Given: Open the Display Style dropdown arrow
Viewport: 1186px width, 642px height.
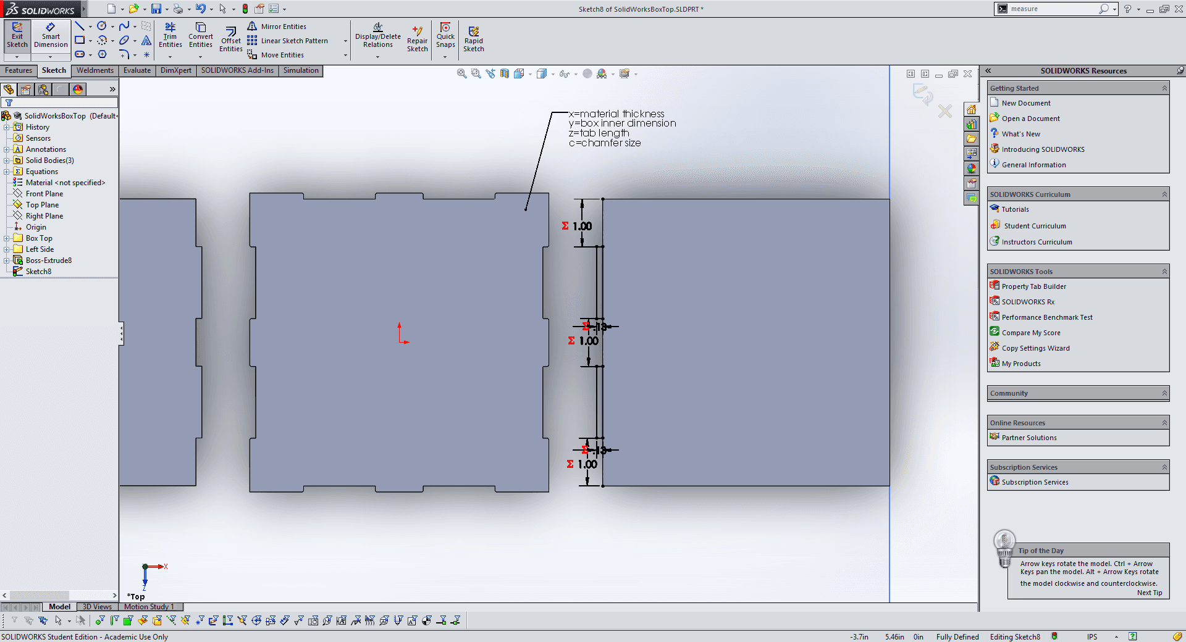Looking at the screenshot, I should click(553, 74).
